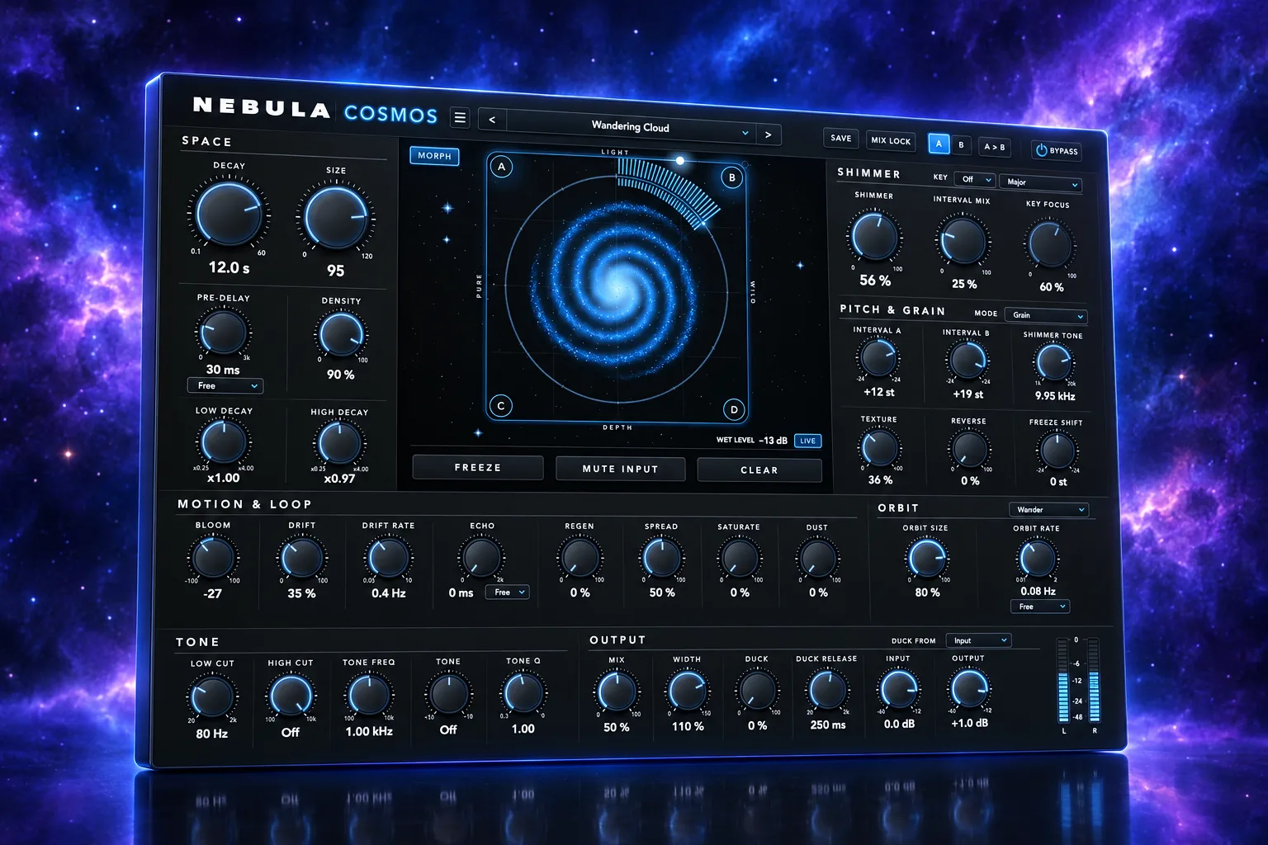Click the Key Focus knob
Screen dimensions: 1268x845
[x=1051, y=245]
